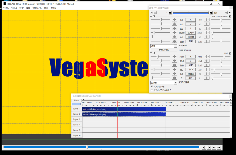236x155 pixels.
Task: Click the mask サイズ button
Action: pos(190,70)
